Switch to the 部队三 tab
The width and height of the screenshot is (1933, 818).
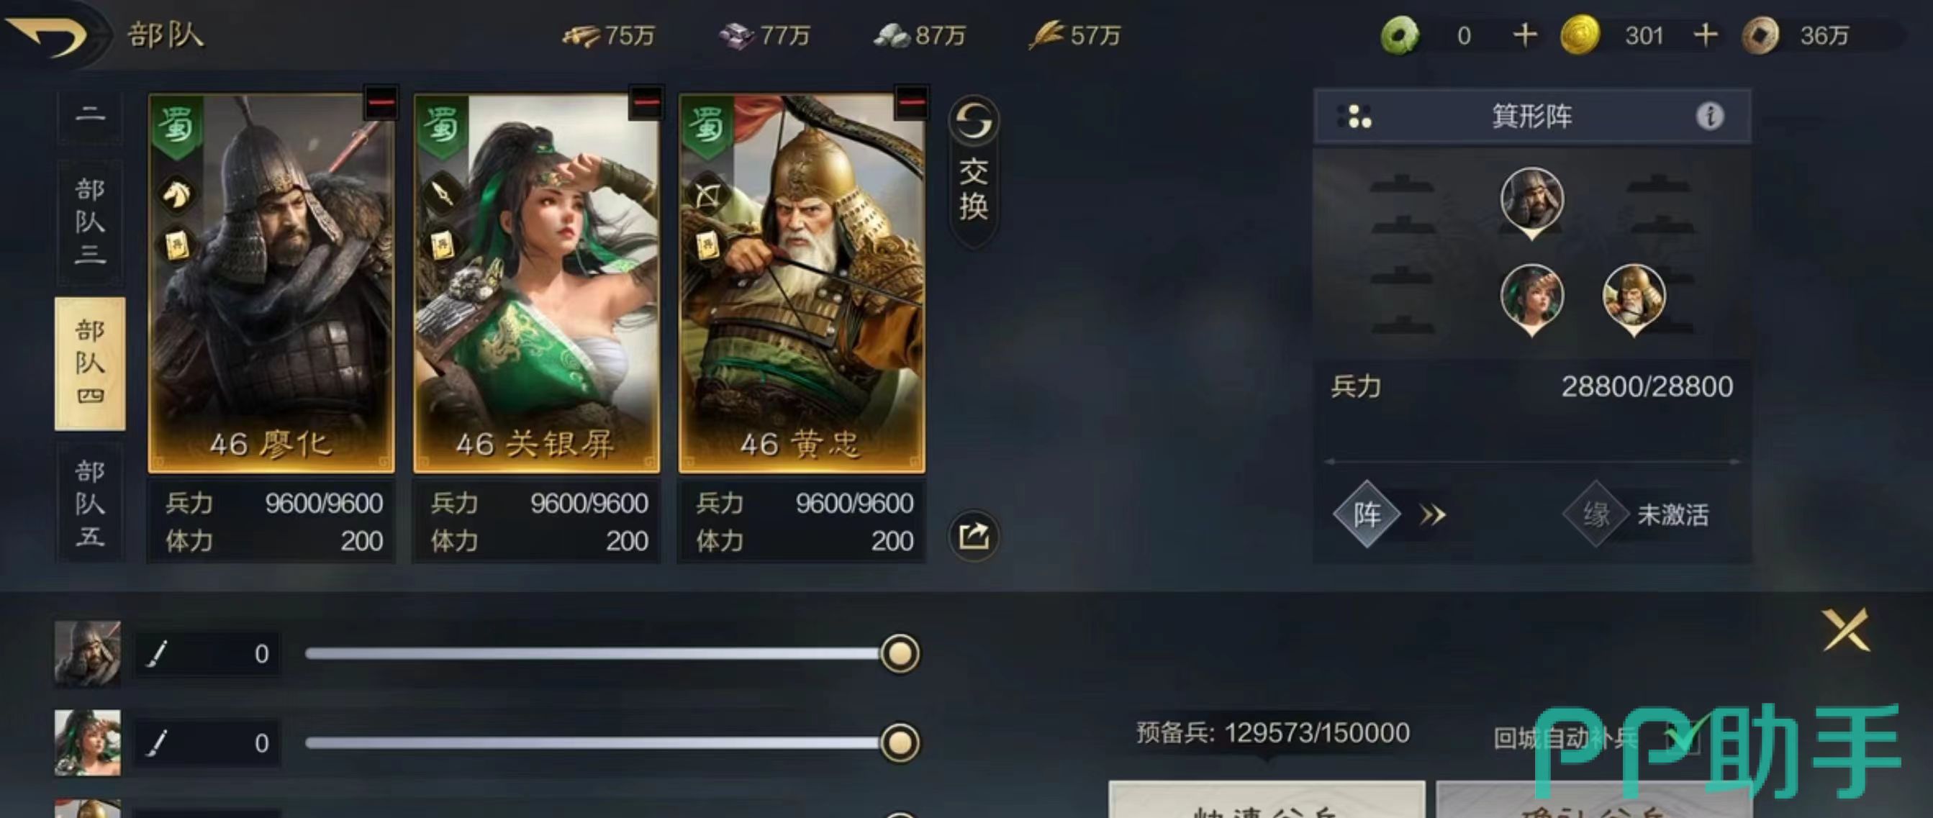pyautogui.click(x=89, y=222)
